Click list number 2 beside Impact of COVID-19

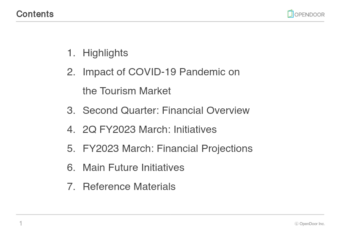click(x=71, y=72)
